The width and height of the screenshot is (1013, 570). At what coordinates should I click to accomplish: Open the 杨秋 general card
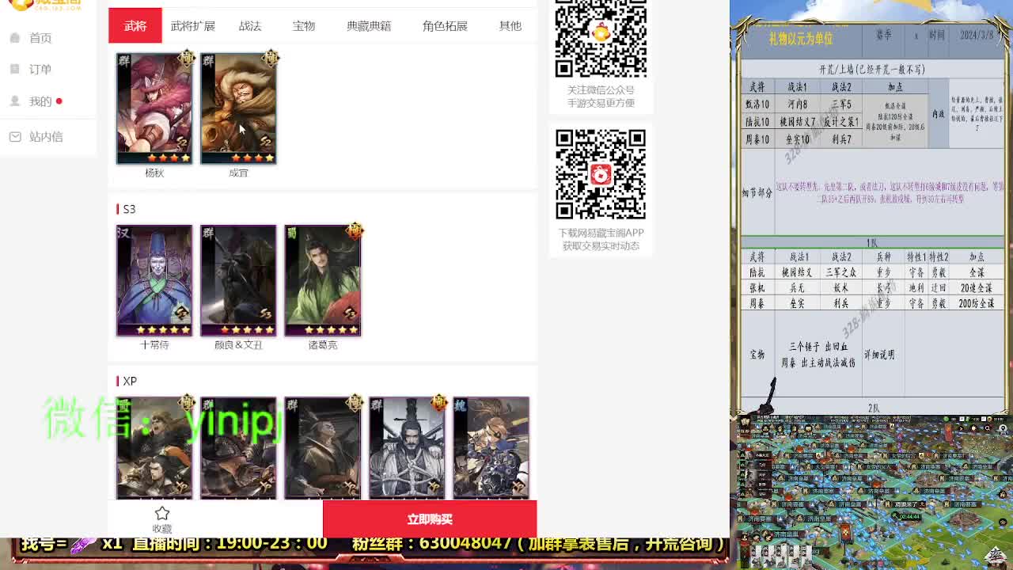pyautogui.click(x=154, y=108)
